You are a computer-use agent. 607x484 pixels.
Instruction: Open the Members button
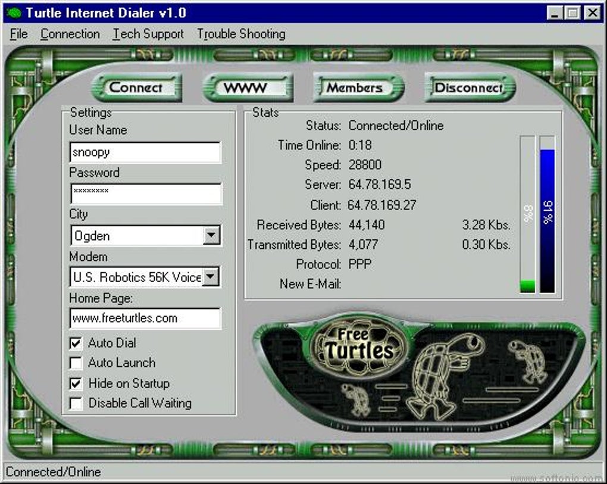coord(359,88)
